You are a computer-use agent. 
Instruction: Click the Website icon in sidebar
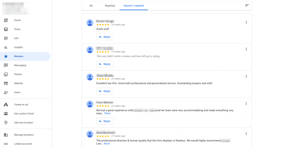(6, 83)
